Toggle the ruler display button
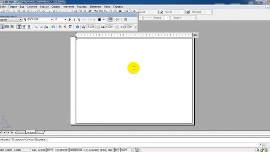The height and width of the screenshot is (152, 270). coord(111,20)
